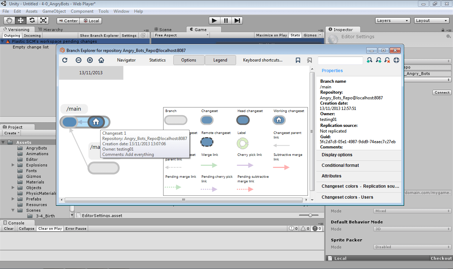Screen dimensions: 453x269
Task: Switch to the Statistics tab in Branch Explorer
Action: [x=157, y=60]
